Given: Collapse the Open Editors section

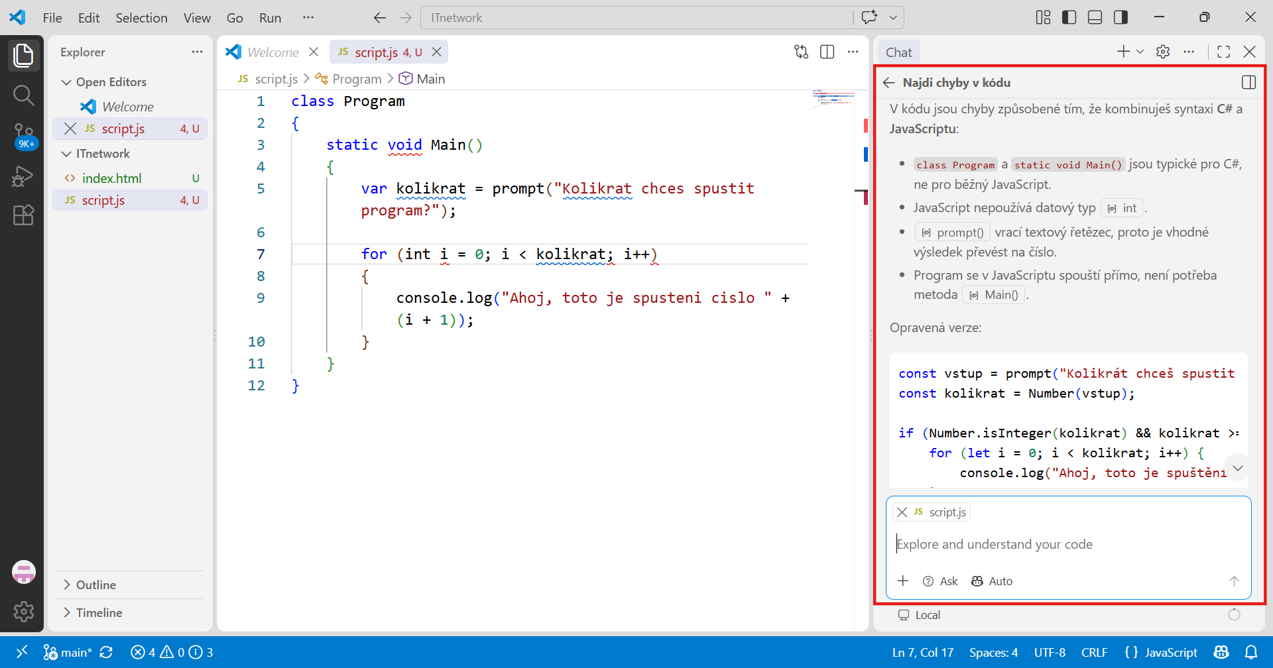Looking at the screenshot, I should tap(130, 82).
